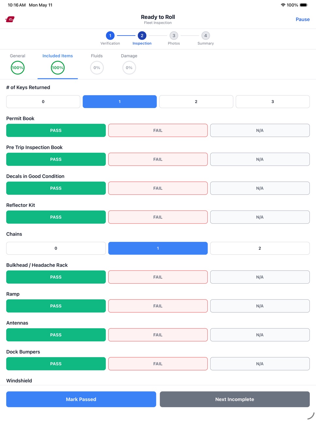This screenshot has height=421, width=316.
Task: Select PASS for Dock Bumpers
Action: pos(56,364)
